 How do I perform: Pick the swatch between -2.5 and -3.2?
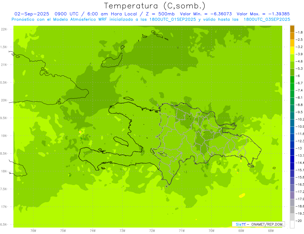(292, 43)
